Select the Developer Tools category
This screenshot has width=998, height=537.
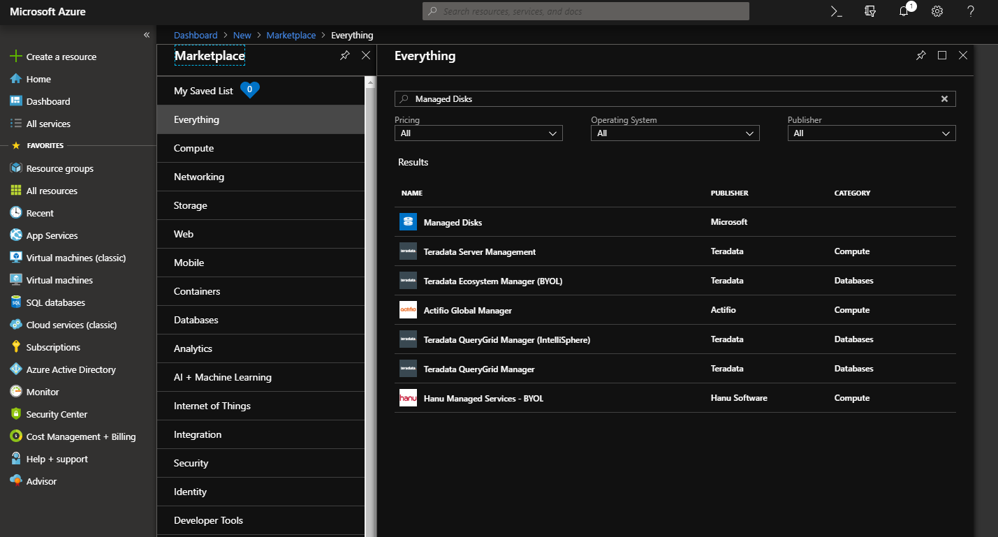(260, 520)
